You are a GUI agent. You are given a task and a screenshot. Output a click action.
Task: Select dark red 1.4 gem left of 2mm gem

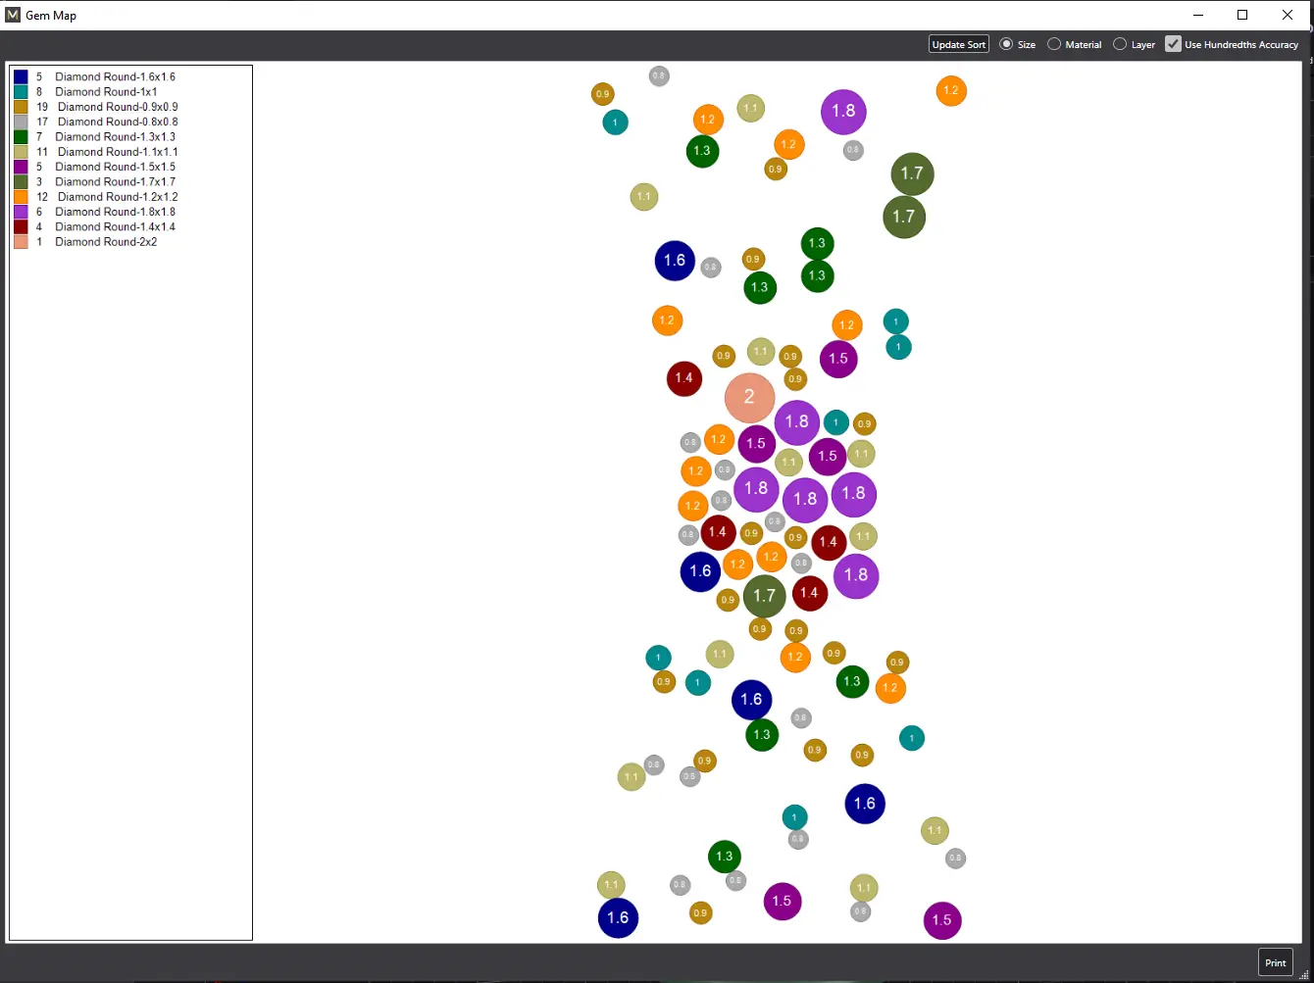point(683,378)
